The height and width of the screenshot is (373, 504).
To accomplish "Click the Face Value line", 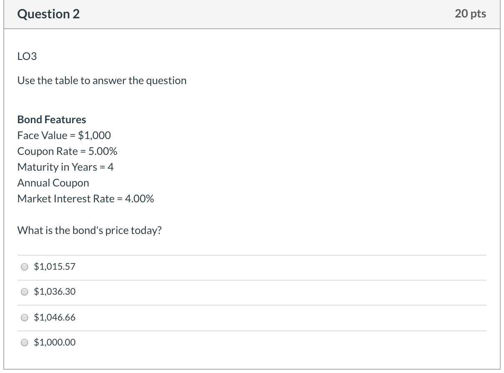I will point(64,135).
